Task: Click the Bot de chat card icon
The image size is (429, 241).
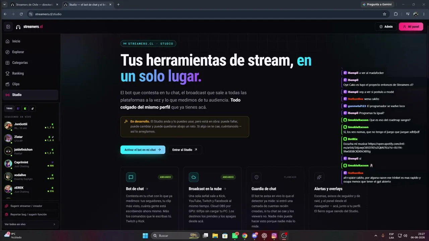Action: coord(131,177)
